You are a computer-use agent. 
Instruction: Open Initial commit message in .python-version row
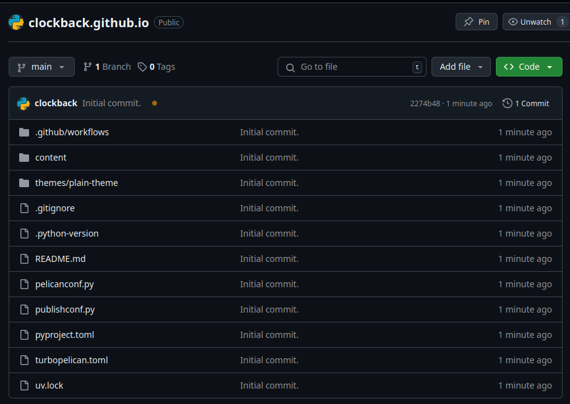coord(270,234)
